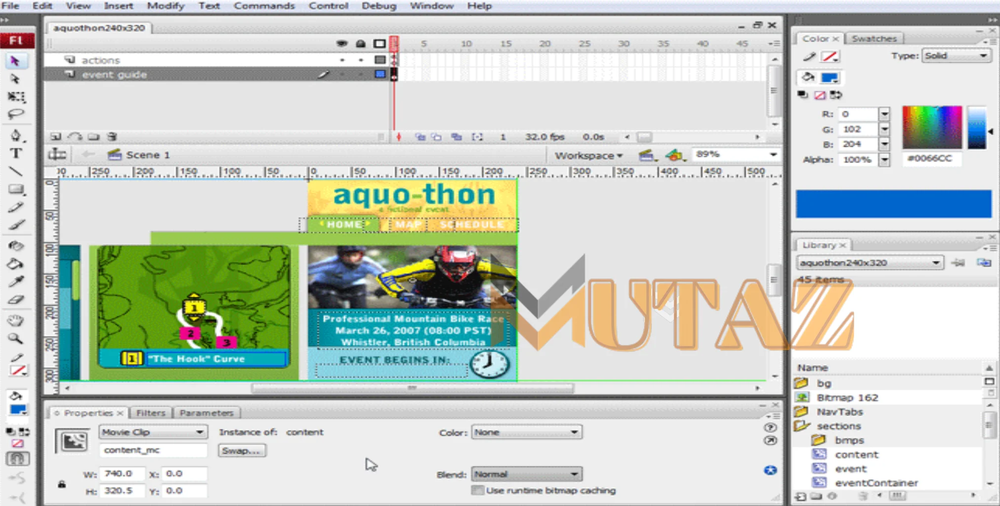
Task: Toggle outline view for all layers
Action: pyautogui.click(x=379, y=43)
